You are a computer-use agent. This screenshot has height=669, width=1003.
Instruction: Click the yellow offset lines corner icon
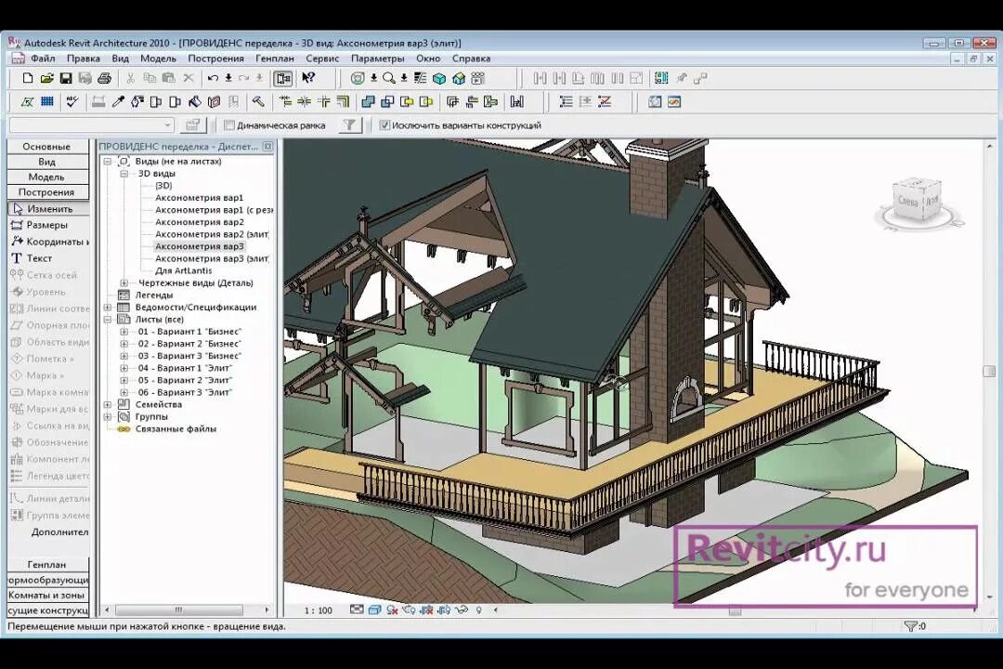pos(344,102)
